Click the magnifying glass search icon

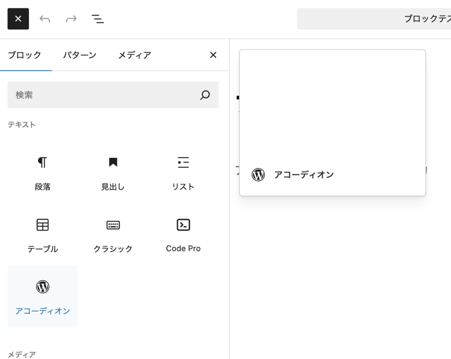(205, 95)
